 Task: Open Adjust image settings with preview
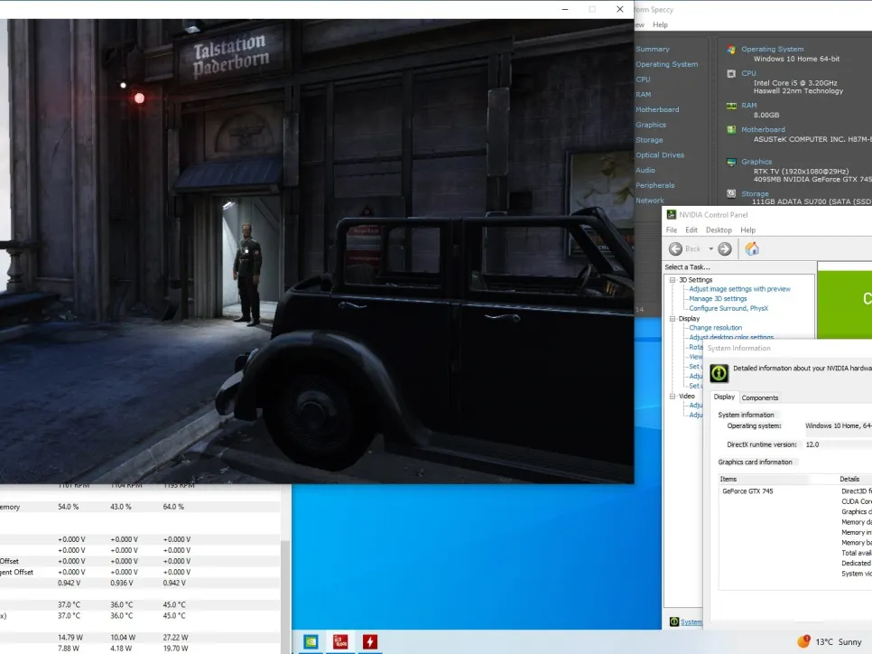pos(739,289)
